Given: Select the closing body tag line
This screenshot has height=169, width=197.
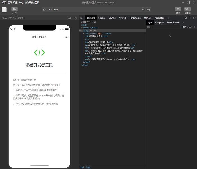Looking at the screenshot, I should coord(87,62).
